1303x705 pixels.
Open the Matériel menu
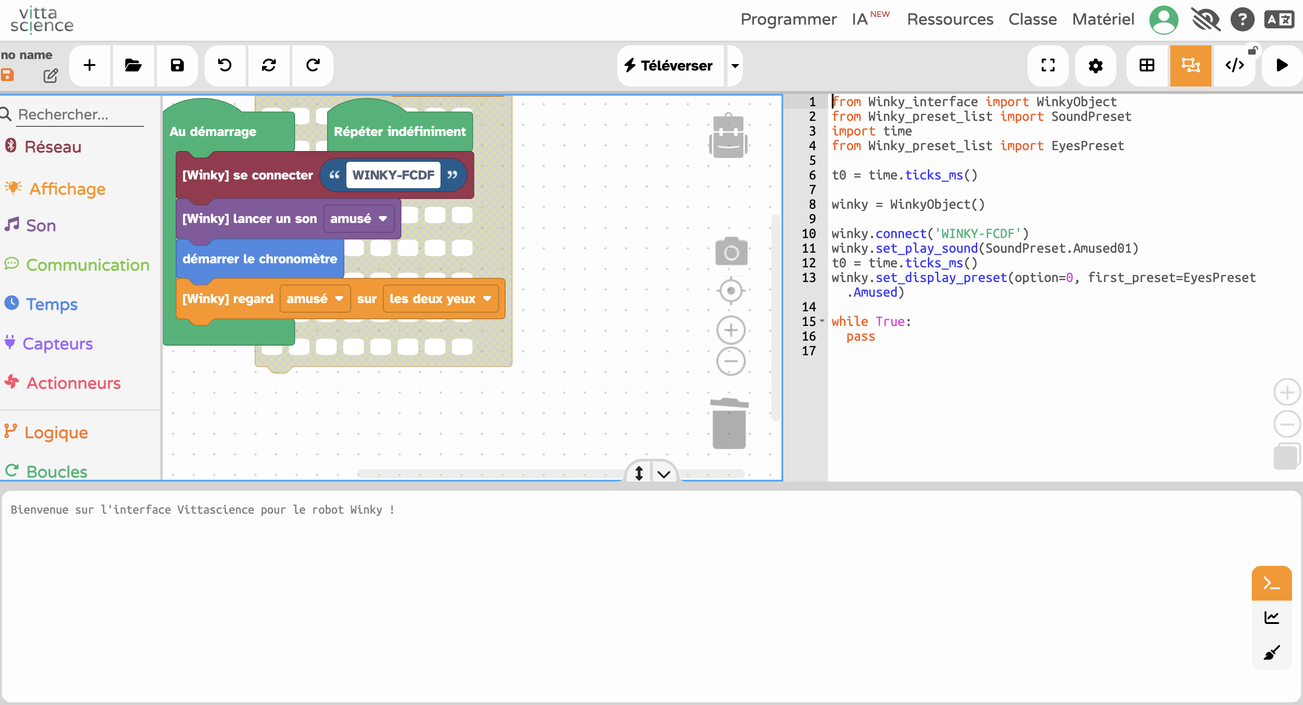[1103, 19]
